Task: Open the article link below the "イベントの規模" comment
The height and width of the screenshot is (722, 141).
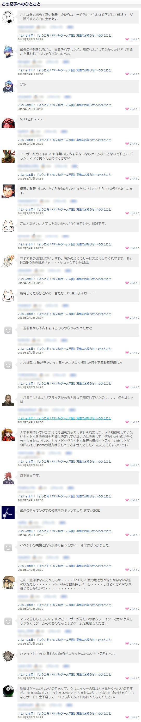Action: pyautogui.click(x=64, y=566)
